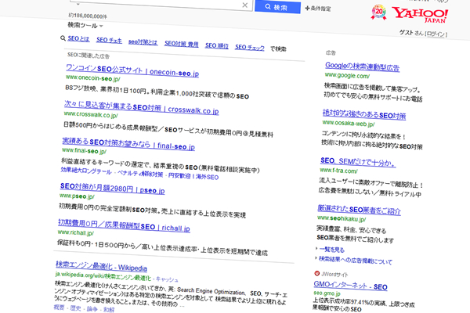Viewport: 470px width, 313px height.
Task: Click 一覧を見る link in sidebar
Action: tap(332, 249)
